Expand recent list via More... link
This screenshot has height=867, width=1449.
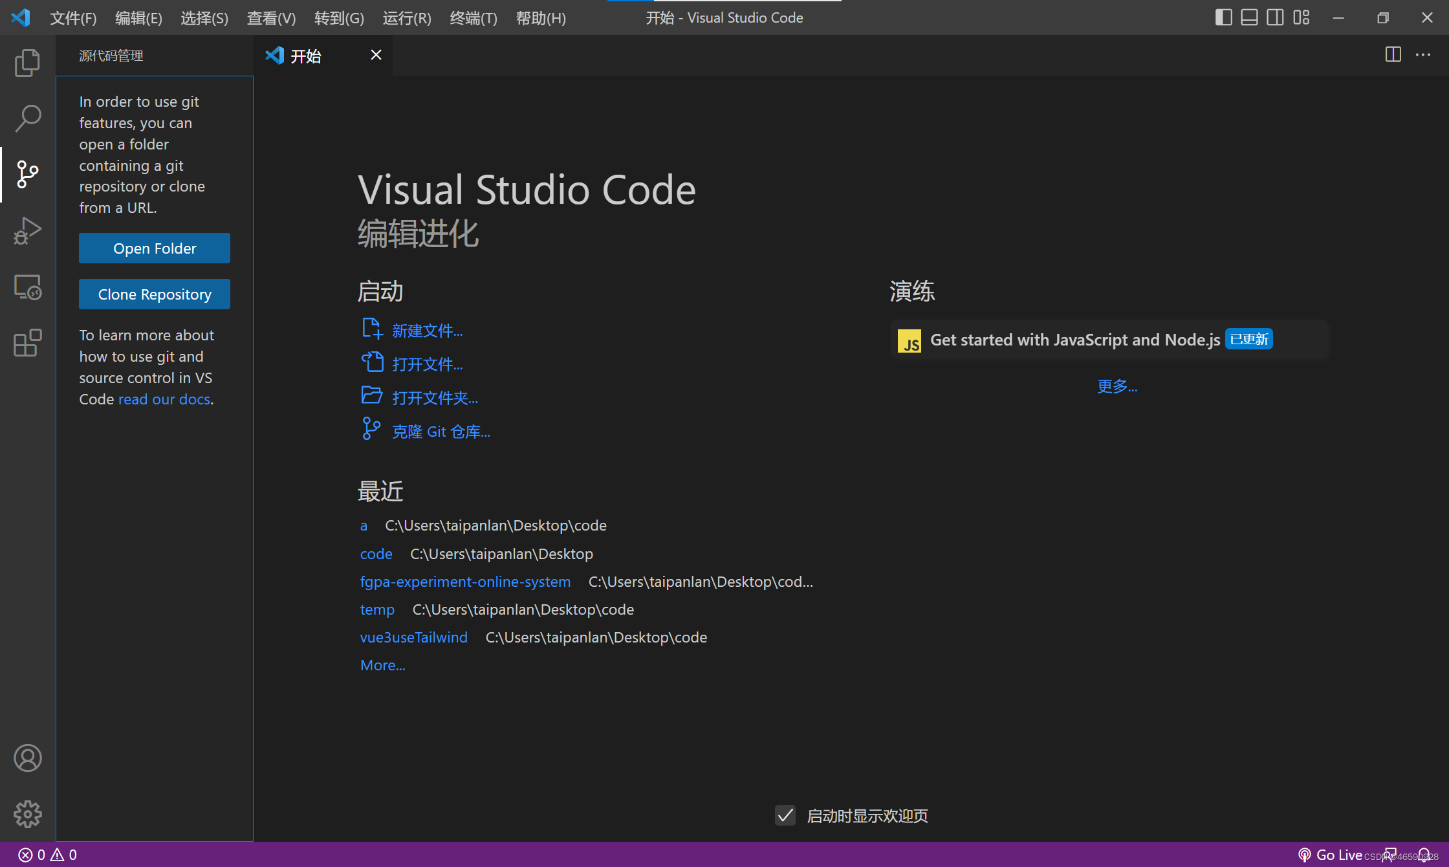382,664
